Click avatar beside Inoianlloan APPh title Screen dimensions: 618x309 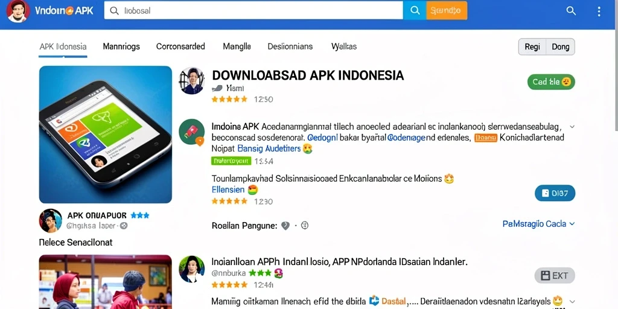pyautogui.click(x=191, y=269)
